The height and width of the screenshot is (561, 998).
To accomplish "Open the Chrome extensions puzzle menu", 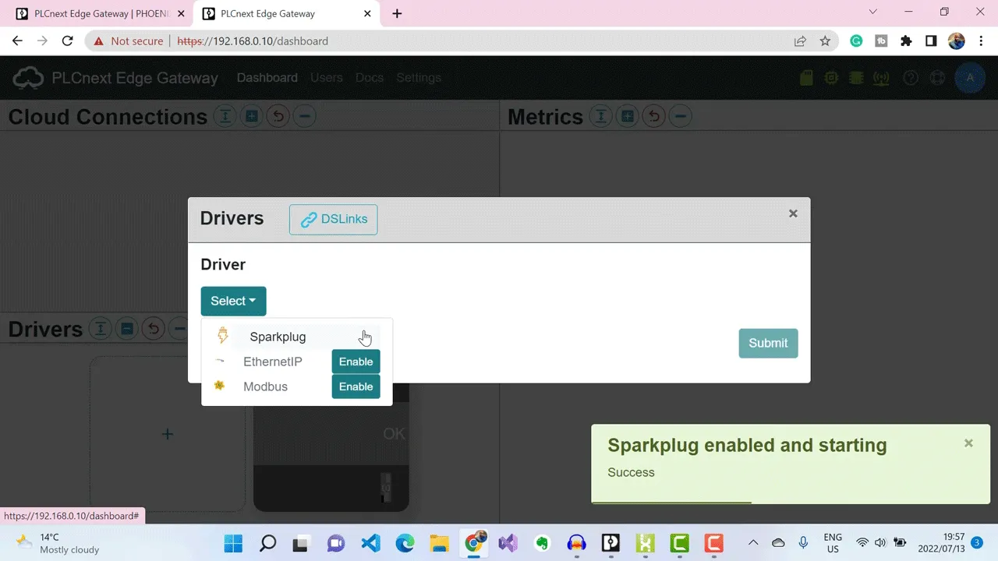I will click(906, 41).
